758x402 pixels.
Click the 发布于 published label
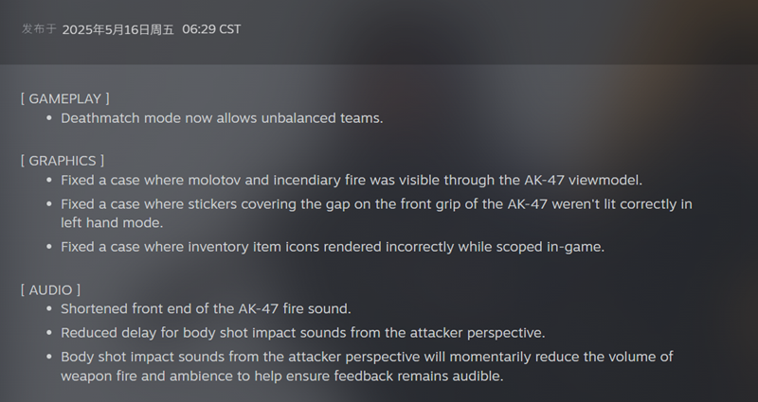(x=39, y=29)
